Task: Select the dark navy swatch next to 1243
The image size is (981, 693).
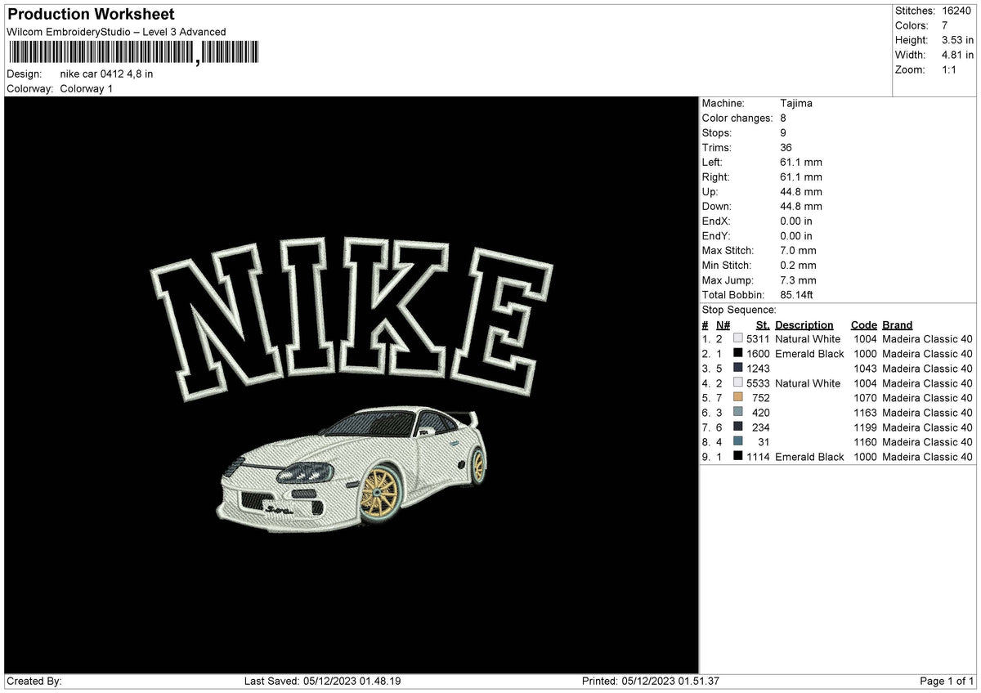Action: pos(738,369)
